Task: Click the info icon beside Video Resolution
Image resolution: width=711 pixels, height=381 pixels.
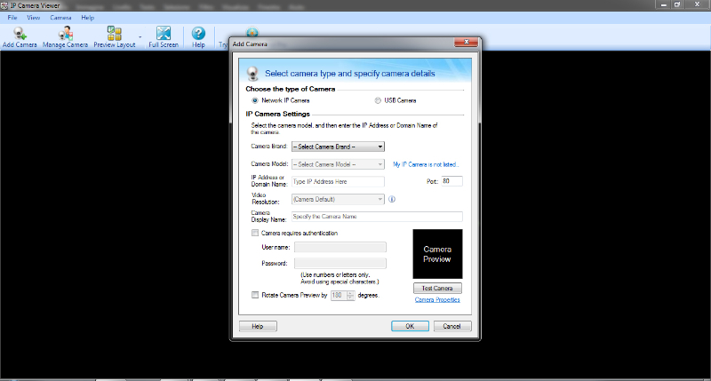Action: [392, 199]
